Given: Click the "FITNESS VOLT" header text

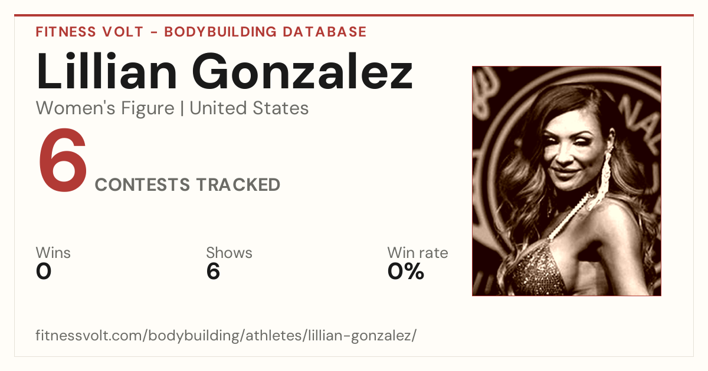Looking at the screenshot, I should (90, 32).
